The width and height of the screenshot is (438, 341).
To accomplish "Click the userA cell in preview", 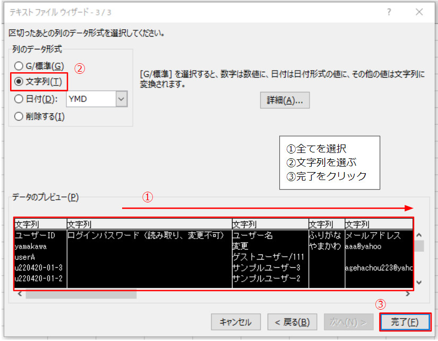I will 24,257.
